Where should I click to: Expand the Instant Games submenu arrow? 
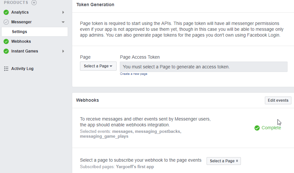click(x=63, y=51)
